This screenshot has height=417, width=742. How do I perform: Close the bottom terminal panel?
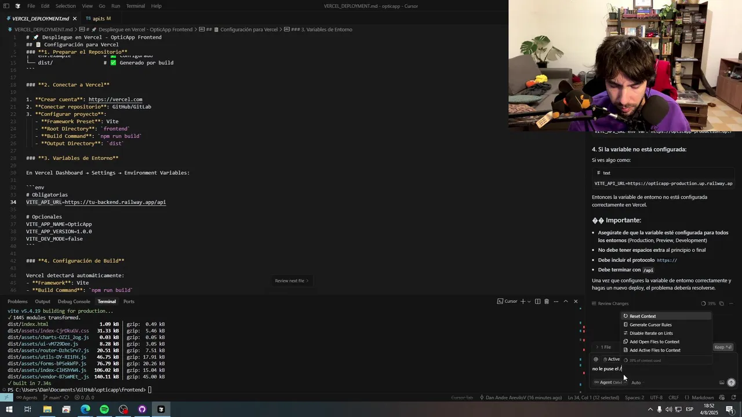(576, 301)
